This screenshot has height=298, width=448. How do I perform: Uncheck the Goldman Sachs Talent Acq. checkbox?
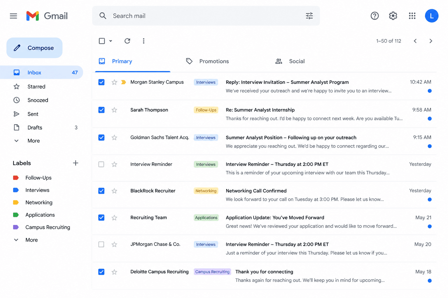[101, 137]
